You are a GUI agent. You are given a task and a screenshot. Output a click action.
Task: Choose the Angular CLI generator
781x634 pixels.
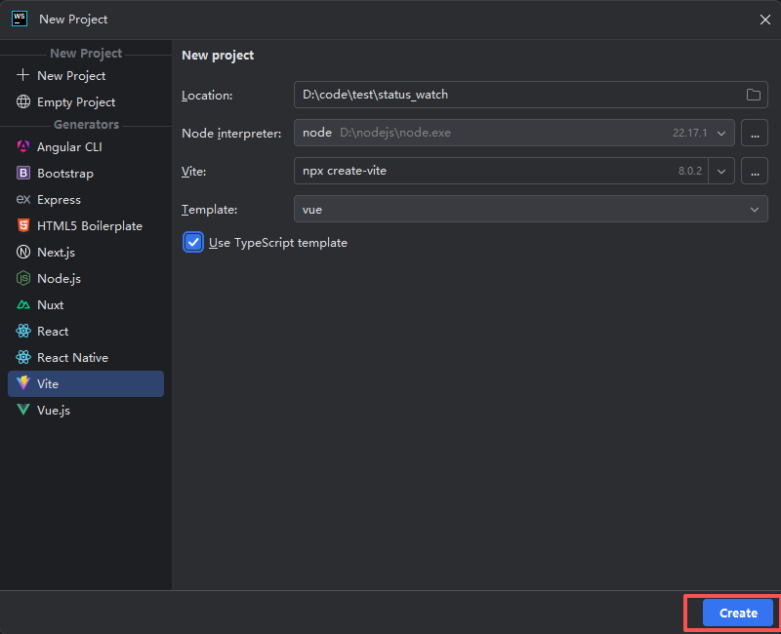[x=86, y=147]
